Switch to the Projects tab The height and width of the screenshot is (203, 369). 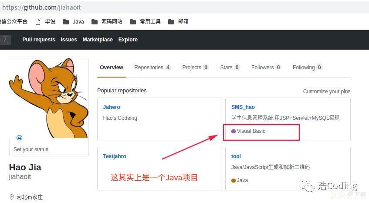pos(195,68)
